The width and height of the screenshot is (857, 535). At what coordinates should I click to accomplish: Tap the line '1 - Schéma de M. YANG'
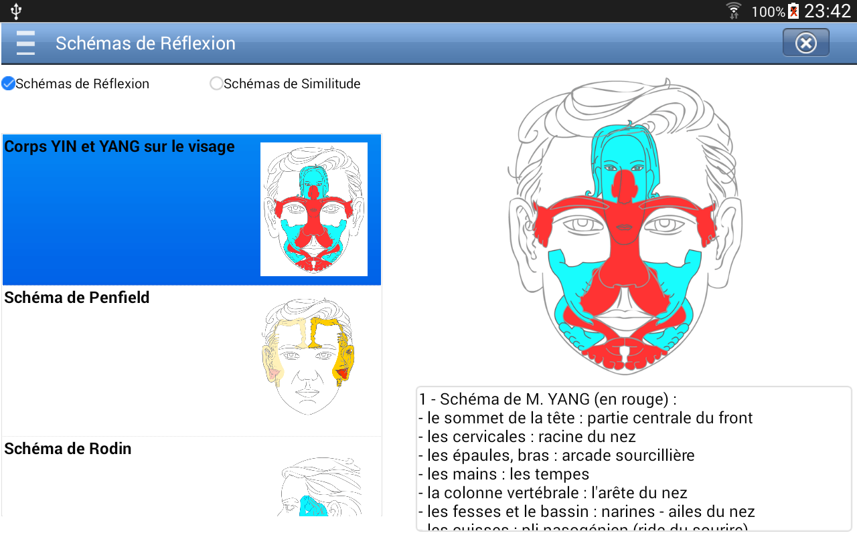click(548, 399)
